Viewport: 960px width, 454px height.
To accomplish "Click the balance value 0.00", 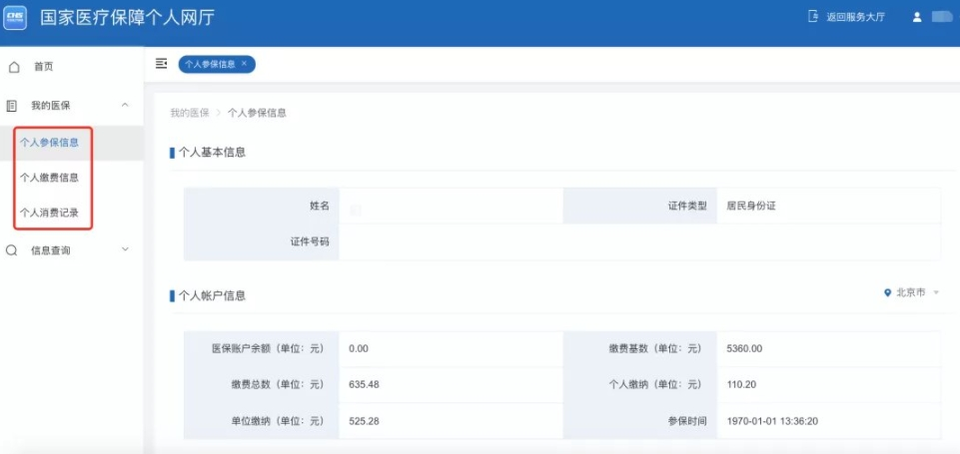I will [359, 349].
